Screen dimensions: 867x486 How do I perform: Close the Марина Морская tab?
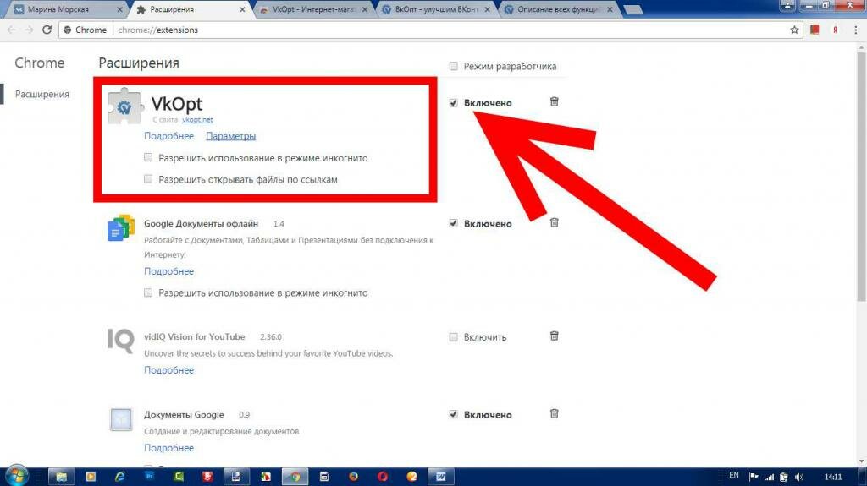pos(120,9)
